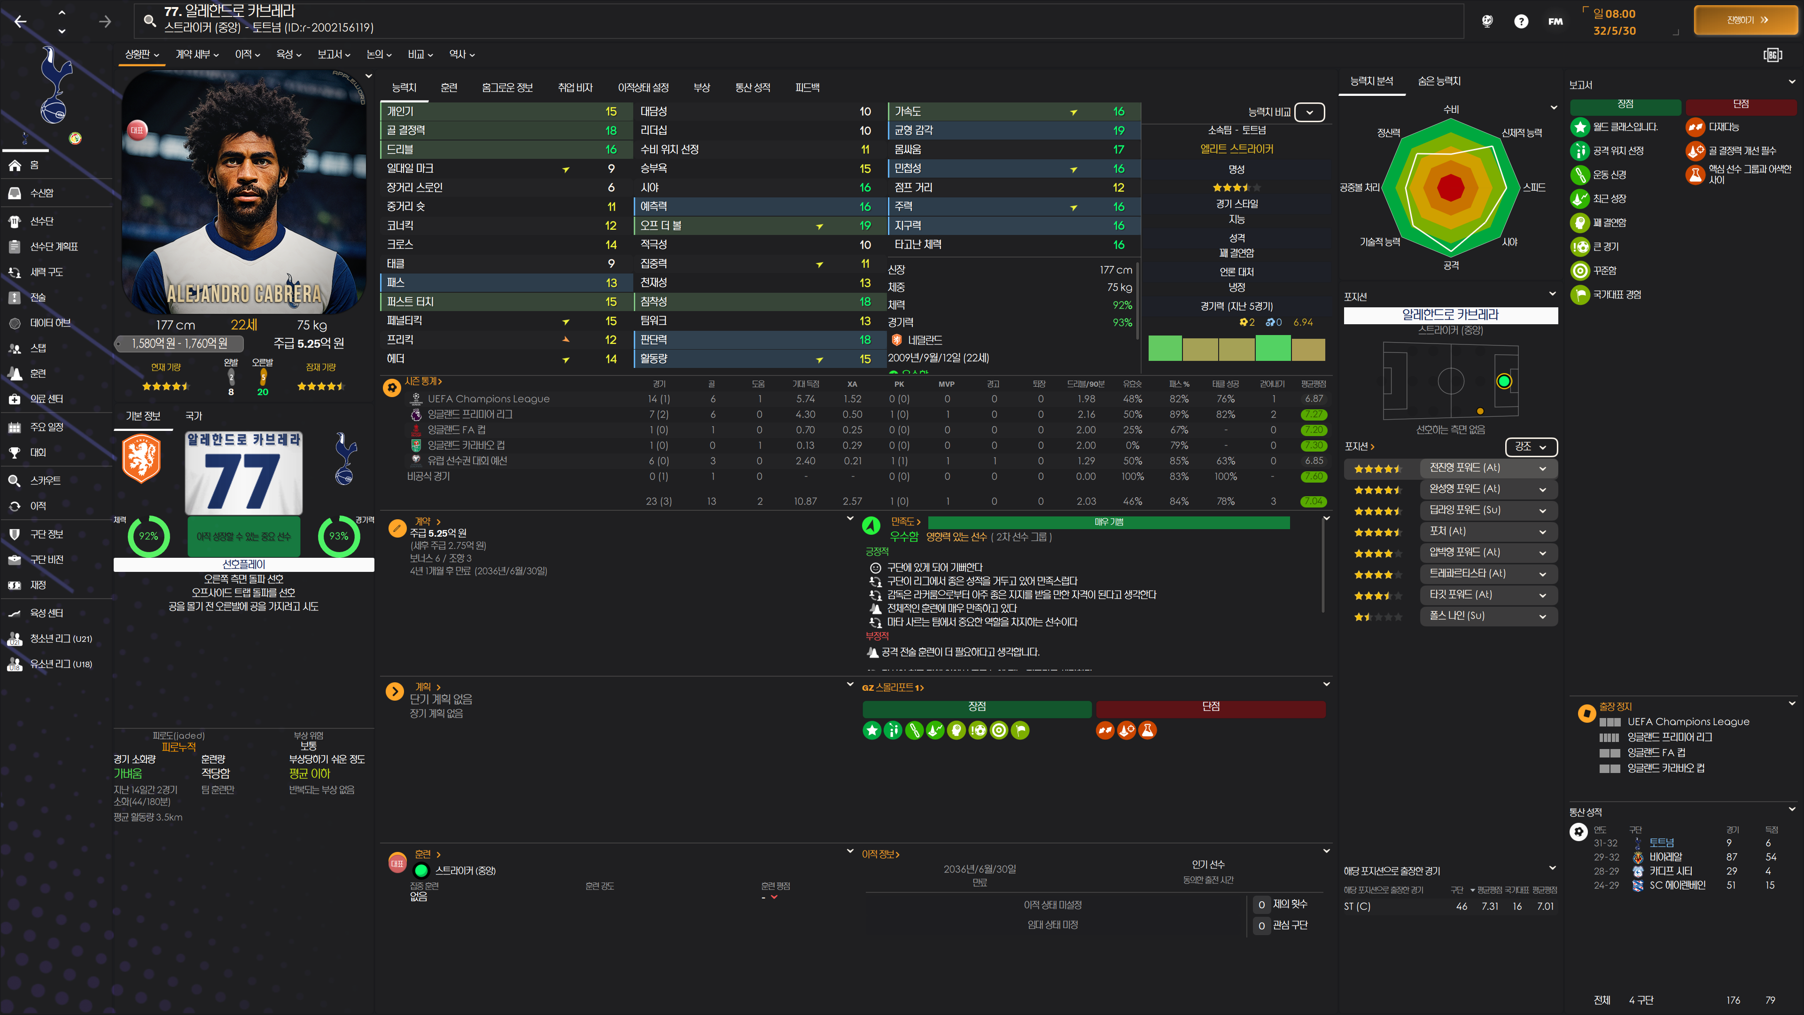
Task: Open the 시즌 통계 link
Action: point(423,381)
